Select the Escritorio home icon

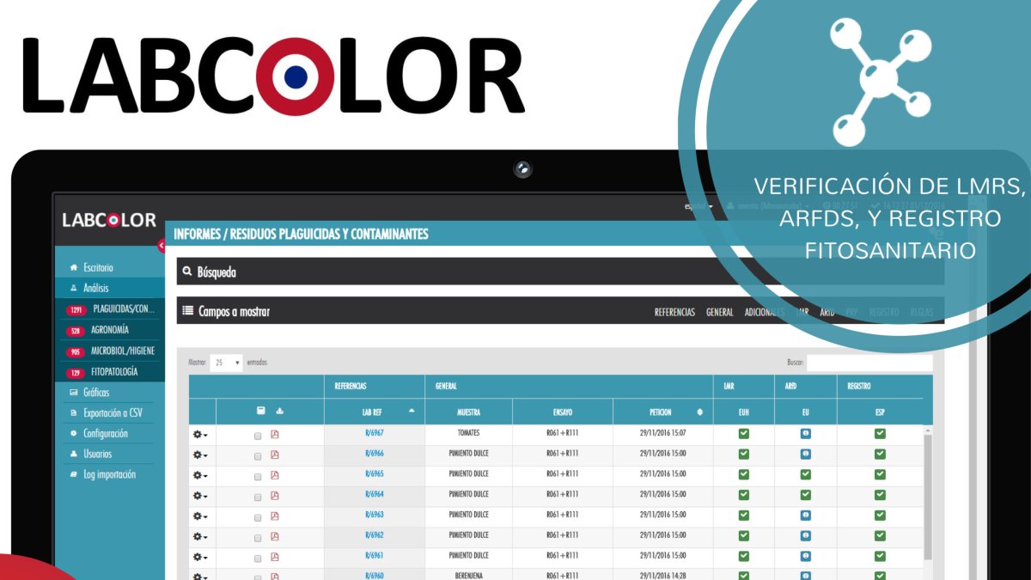(74, 268)
